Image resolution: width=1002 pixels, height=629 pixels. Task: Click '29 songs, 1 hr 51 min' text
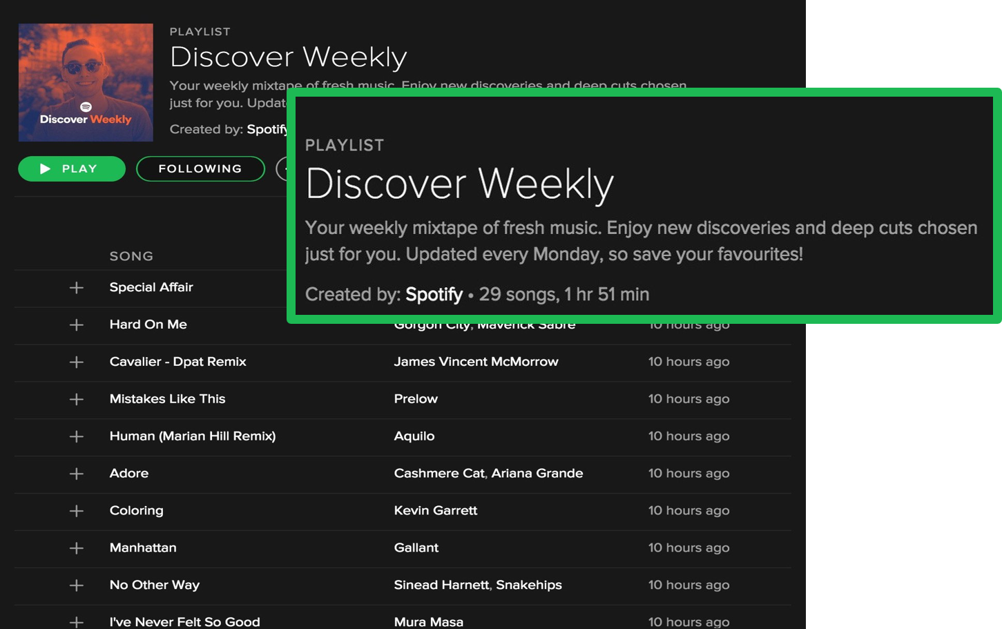click(564, 295)
